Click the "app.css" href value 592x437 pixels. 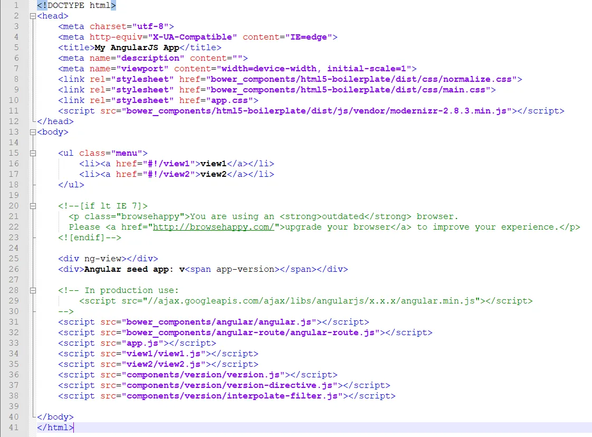(230, 100)
